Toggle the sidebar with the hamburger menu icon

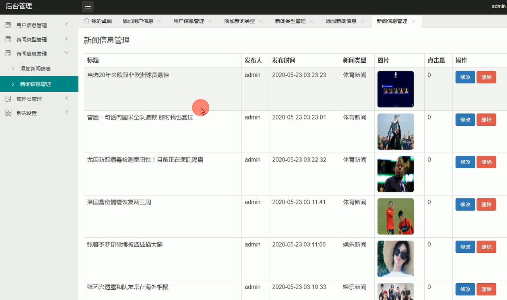click(88, 6)
